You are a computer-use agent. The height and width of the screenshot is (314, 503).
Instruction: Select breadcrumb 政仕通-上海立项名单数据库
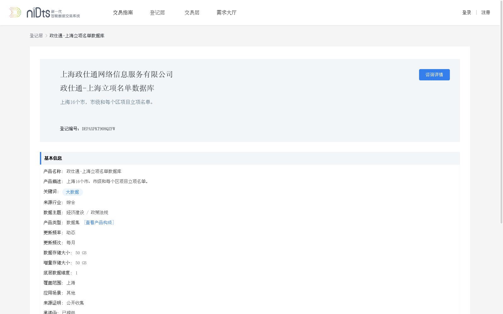click(77, 36)
